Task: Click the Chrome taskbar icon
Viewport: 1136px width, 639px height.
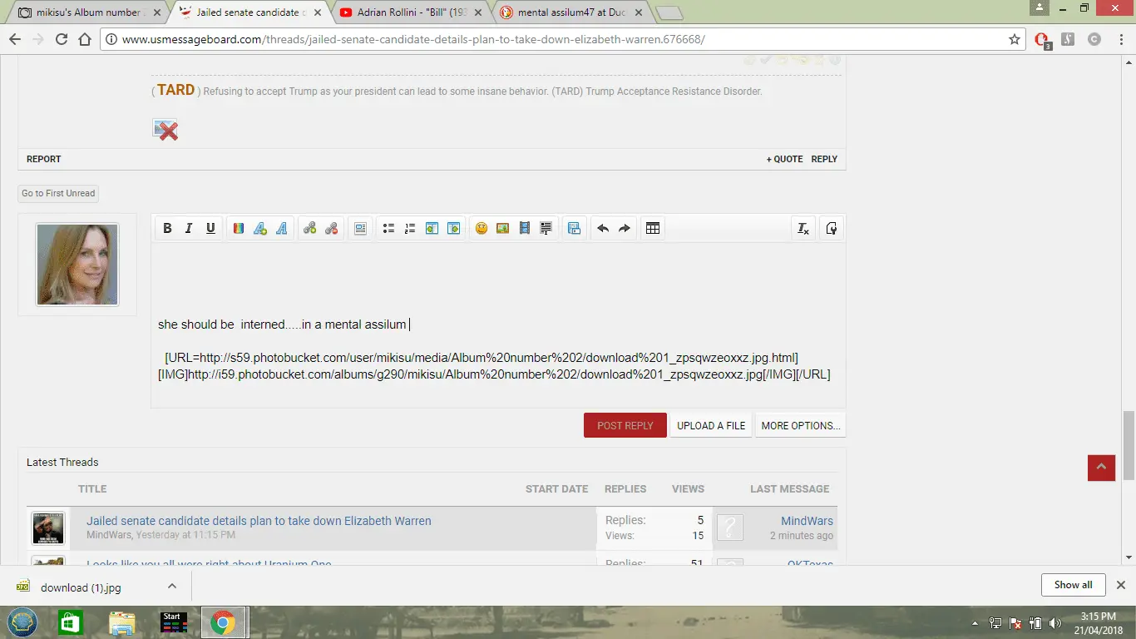Action: pyautogui.click(x=223, y=622)
